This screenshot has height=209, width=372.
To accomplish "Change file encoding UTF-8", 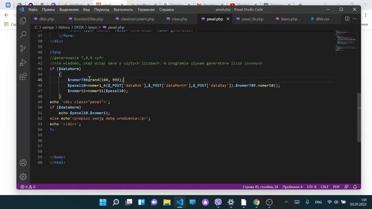I will click(x=312, y=187).
